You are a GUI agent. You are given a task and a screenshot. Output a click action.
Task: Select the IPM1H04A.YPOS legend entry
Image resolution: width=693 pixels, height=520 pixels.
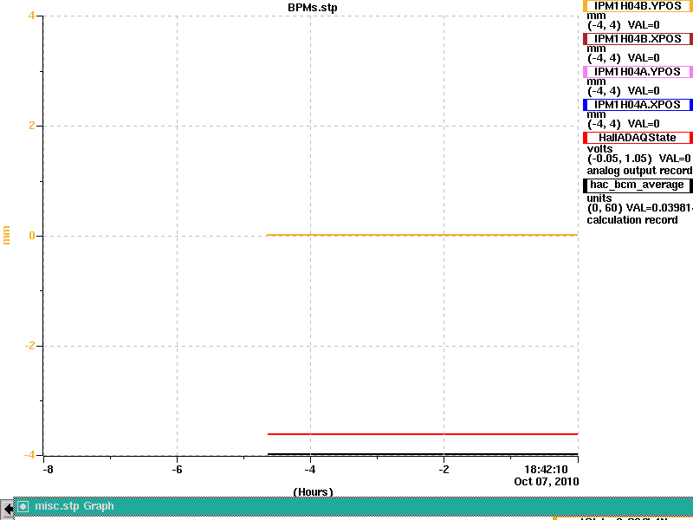638,72
